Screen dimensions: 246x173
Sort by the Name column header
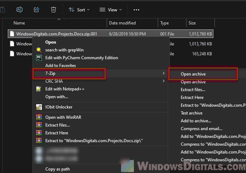click(19, 23)
